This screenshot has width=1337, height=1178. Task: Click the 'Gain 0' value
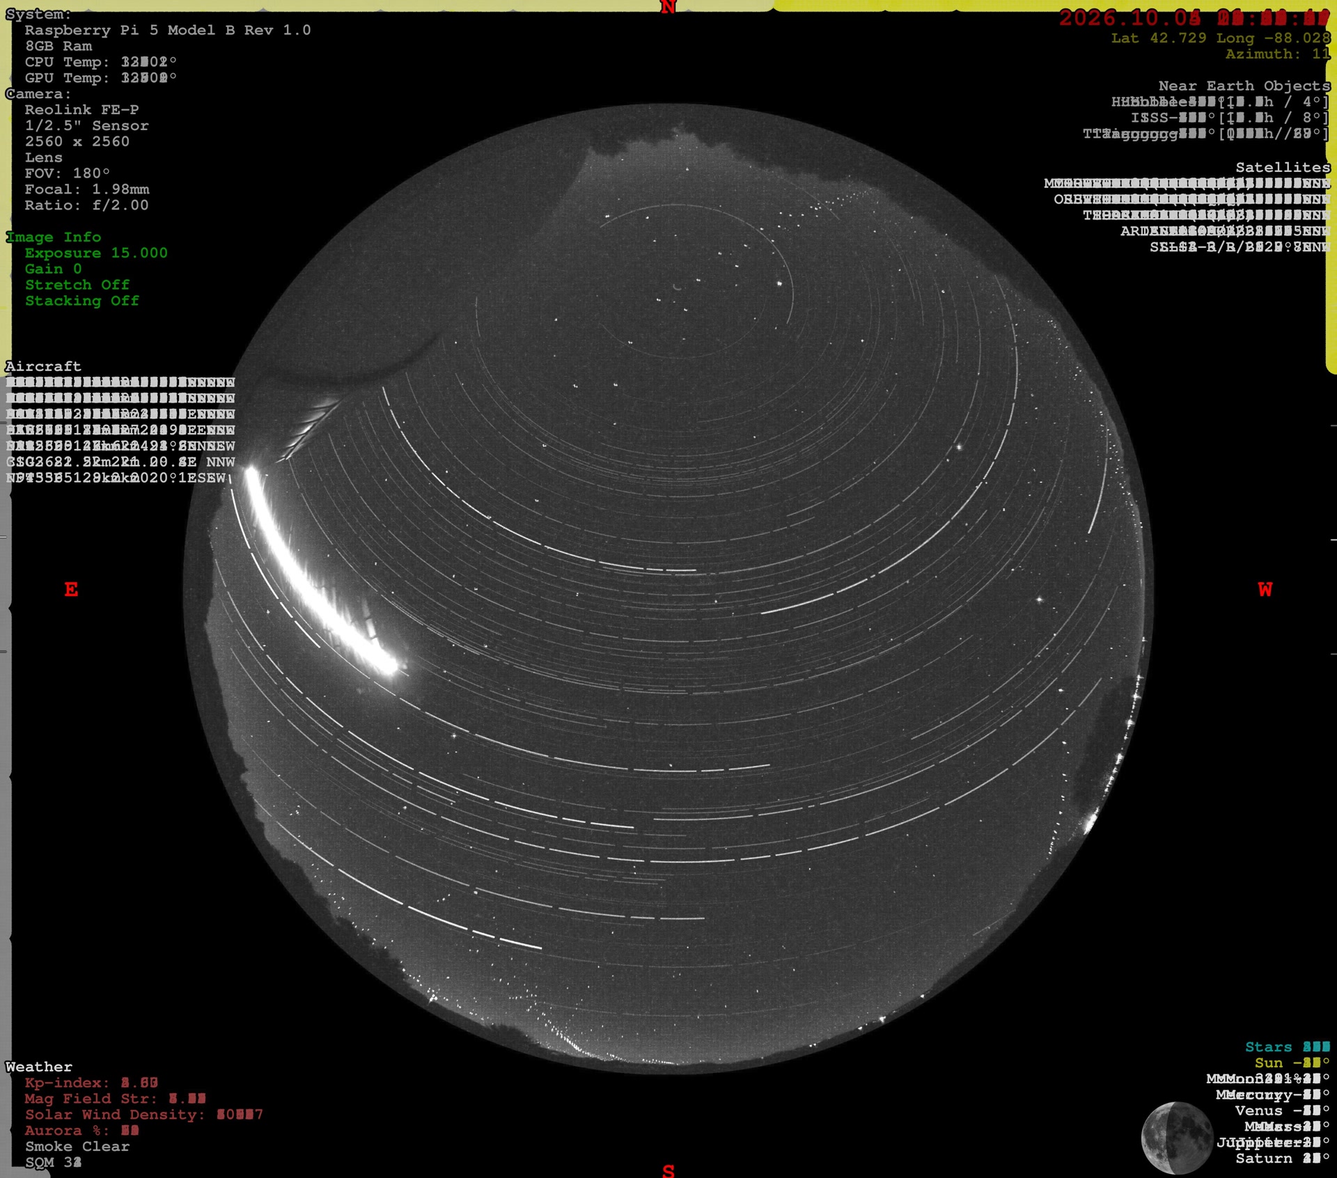click(x=53, y=269)
